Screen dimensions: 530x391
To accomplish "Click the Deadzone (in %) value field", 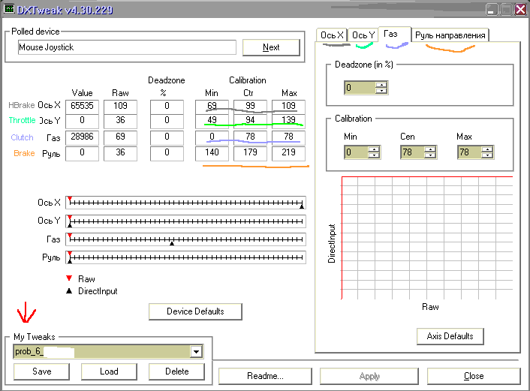I will point(360,88).
